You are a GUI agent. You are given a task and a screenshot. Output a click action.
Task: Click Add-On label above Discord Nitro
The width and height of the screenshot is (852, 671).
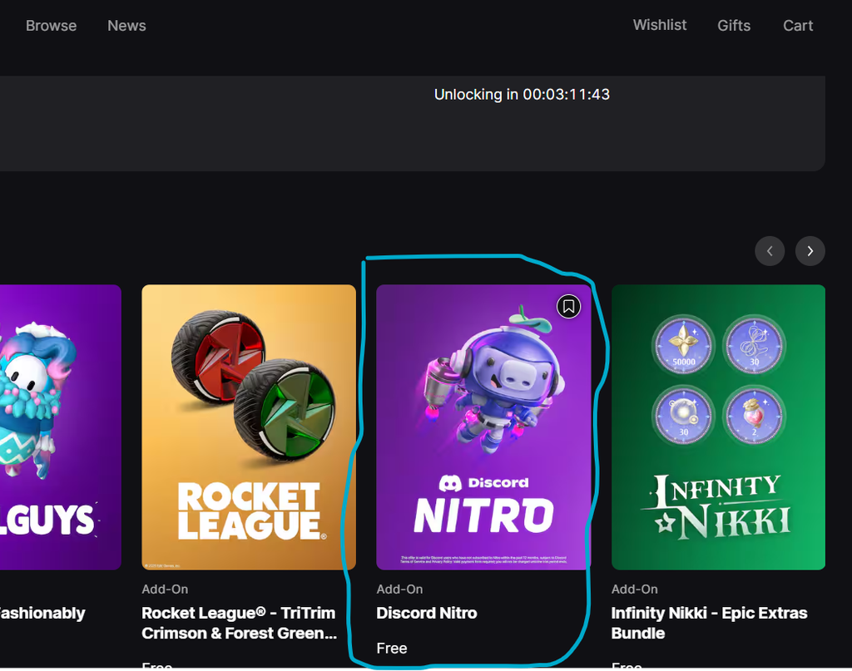(x=399, y=589)
